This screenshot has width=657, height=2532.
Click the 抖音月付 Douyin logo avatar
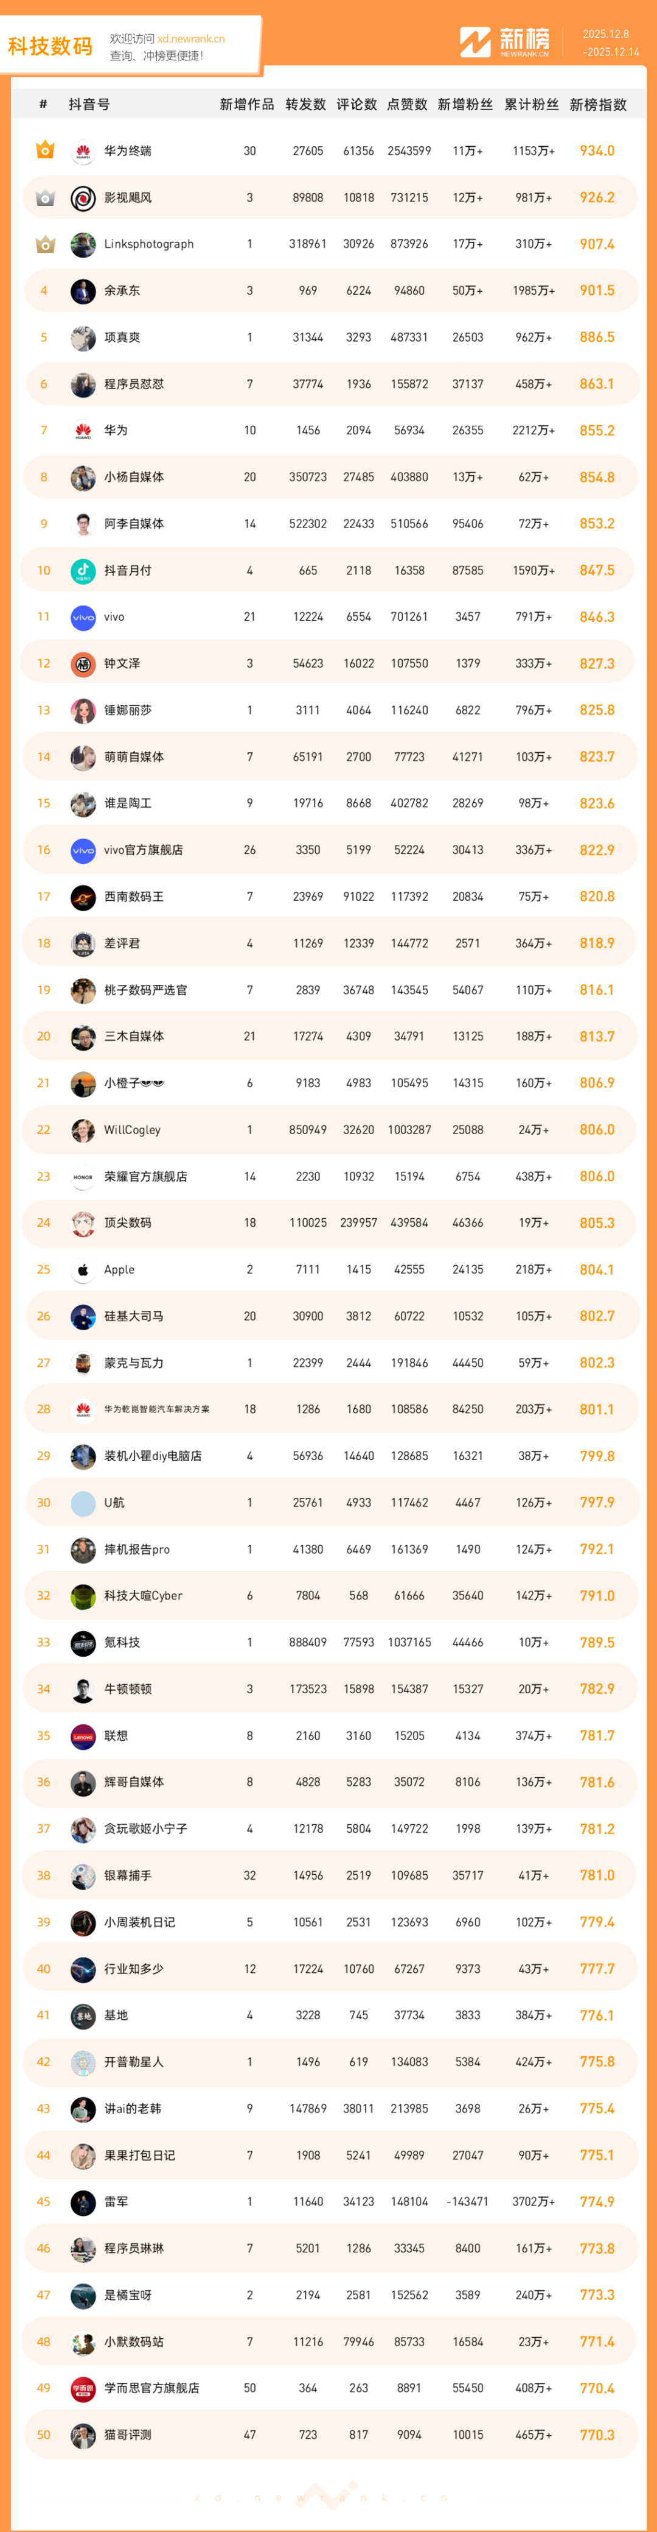(x=83, y=570)
